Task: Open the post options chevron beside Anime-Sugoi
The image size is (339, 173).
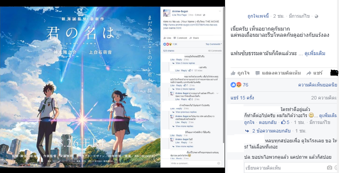Action: (x=220, y=11)
